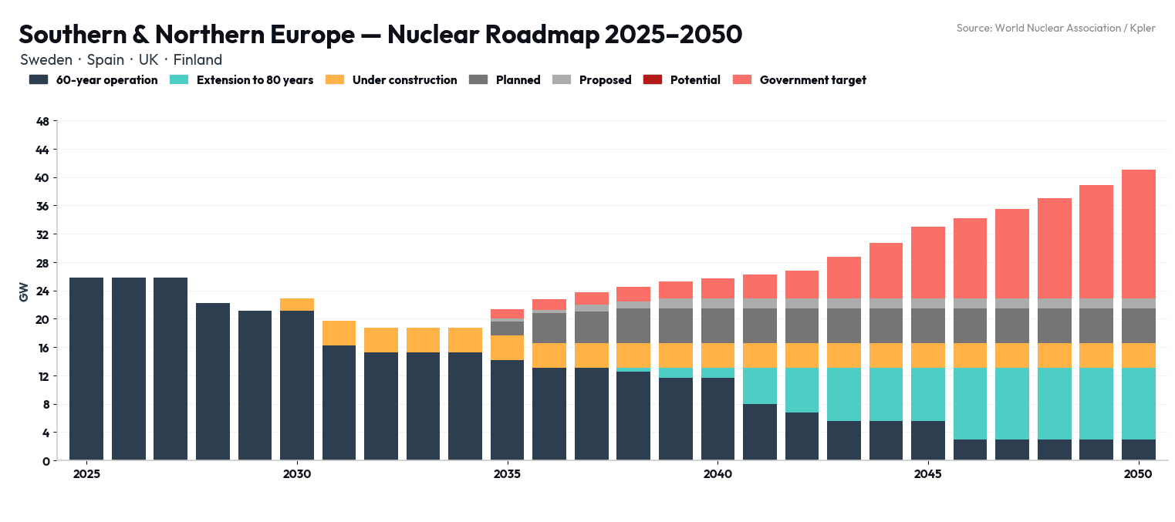Click the y-axis tick label 48
The height and width of the screenshot is (522, 1175).
42,121
